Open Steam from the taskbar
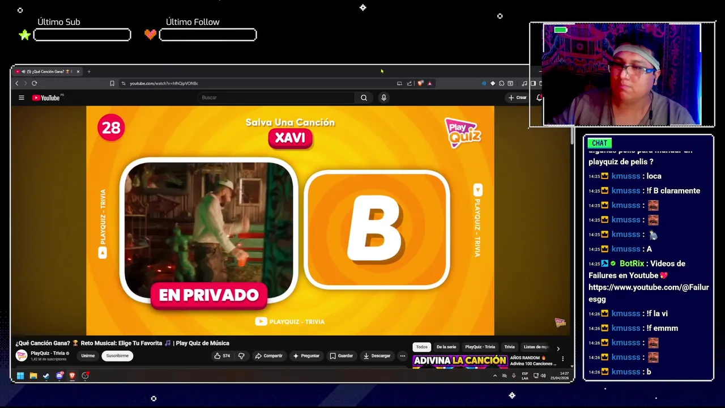 tap(46, 376)
